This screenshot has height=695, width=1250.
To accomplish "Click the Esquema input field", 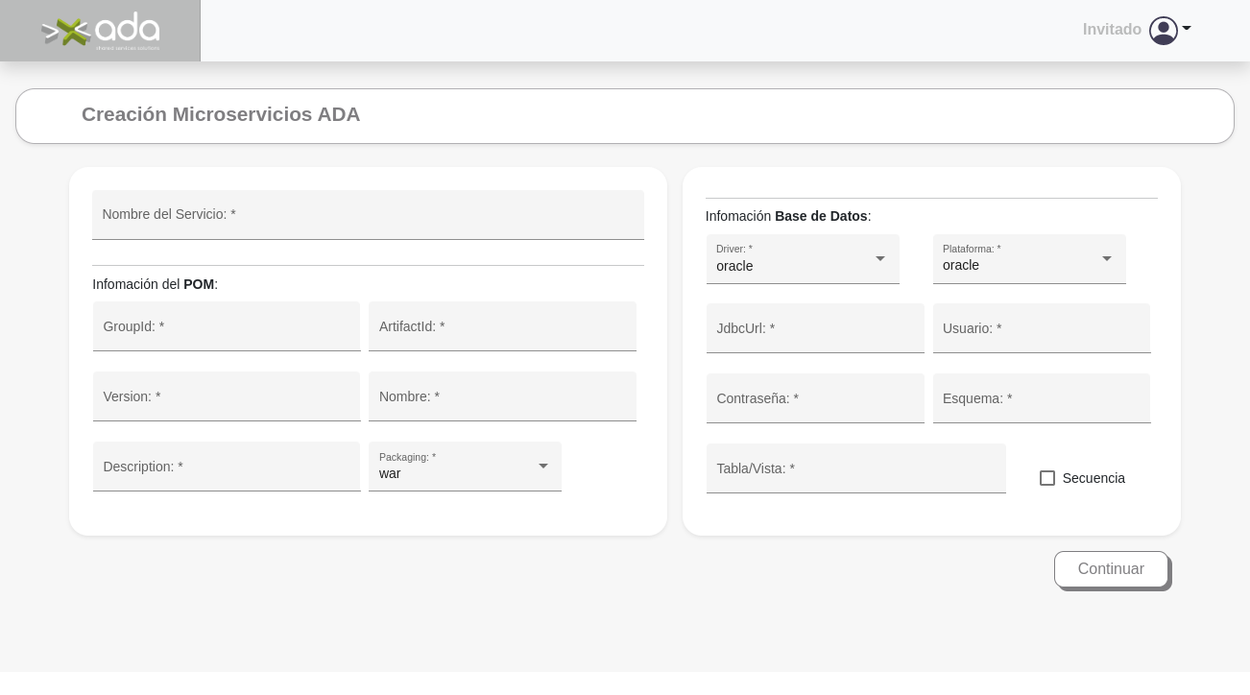I will pyautogui.click(x=1042, y=399).
